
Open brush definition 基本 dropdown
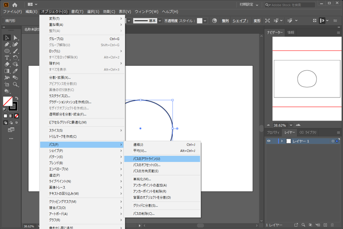click(x=160, y=21)
